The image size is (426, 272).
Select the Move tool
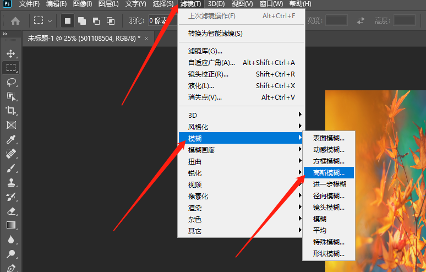[11, 53]
